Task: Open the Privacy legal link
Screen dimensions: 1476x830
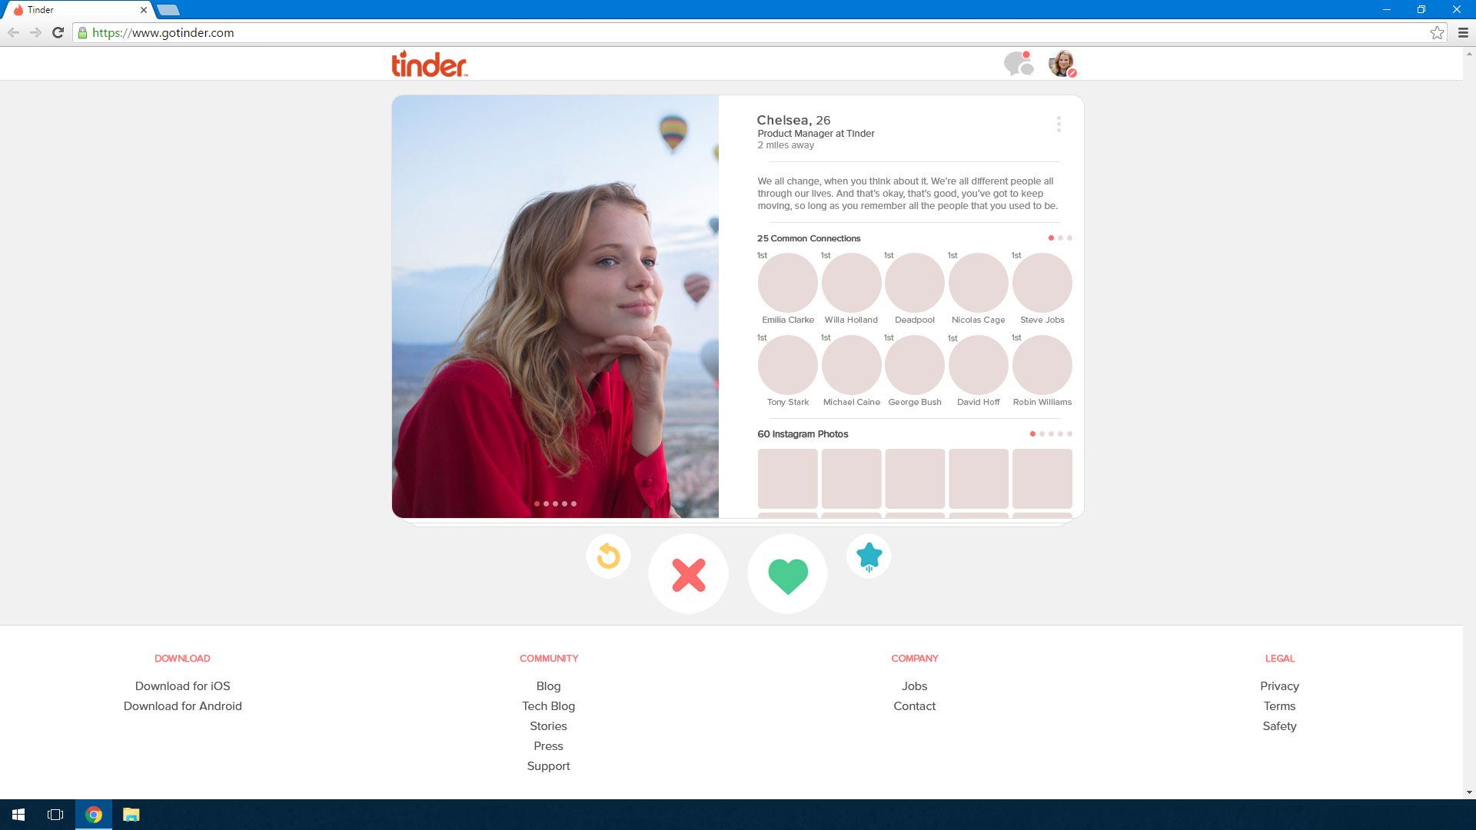Action: click(1279, 686)
